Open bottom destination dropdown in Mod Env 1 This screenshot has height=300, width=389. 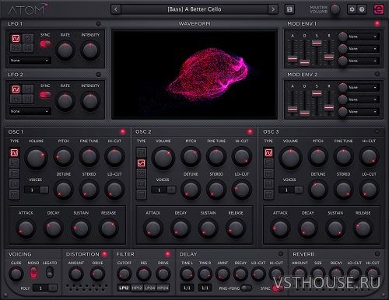coord(363,61)
